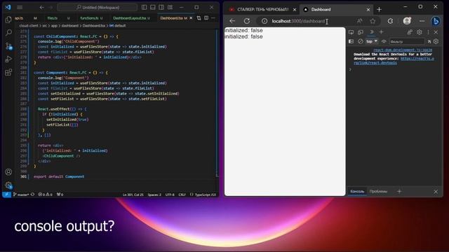Toggle the bottom panel layout icon
The image size is (449, 252).
(153, 7)
